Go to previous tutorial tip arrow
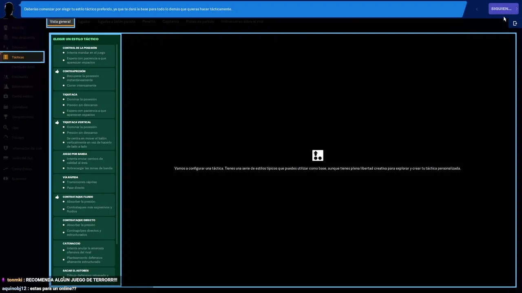This screenshot has height=293, width=522. click(477, 9)
